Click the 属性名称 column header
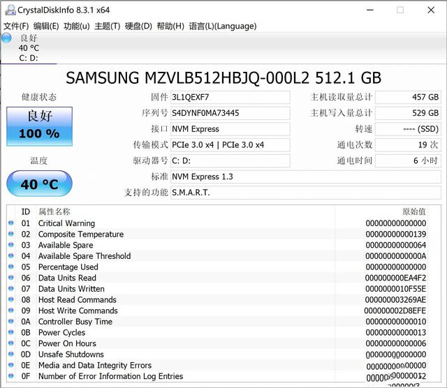The width and height of the screenshot is (447, 388). (54, 211)
